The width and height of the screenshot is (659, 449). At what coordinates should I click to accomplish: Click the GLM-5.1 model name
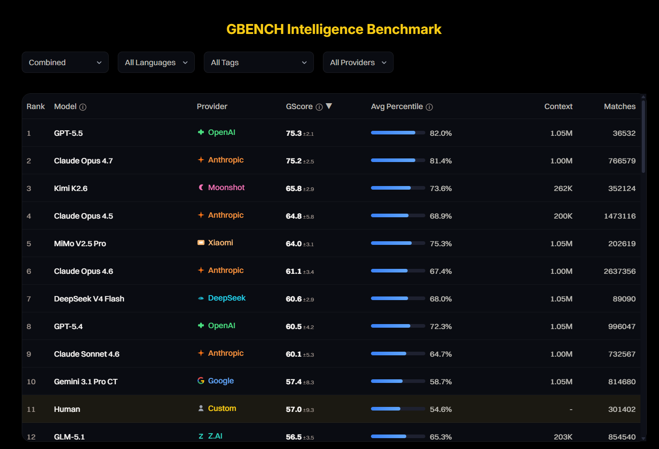(x=69, y=437)
